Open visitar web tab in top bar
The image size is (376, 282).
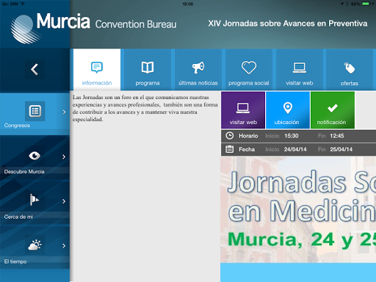click(x=300, y=70)
